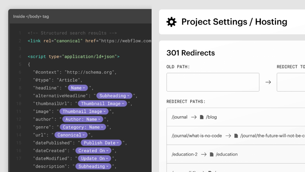Click the arrow after /education-2

point(204,154)
